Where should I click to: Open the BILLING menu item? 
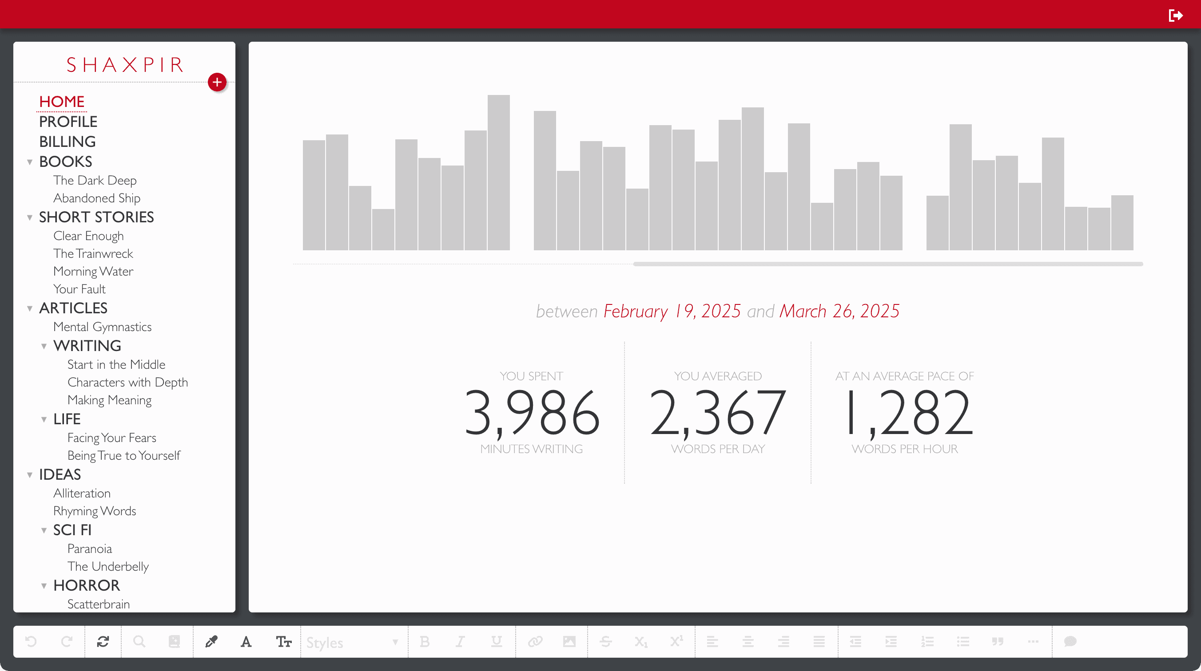coord(67,142)
